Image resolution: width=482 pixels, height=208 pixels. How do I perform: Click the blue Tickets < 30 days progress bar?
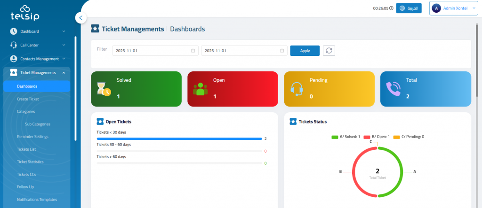click(x=179, y=139)
